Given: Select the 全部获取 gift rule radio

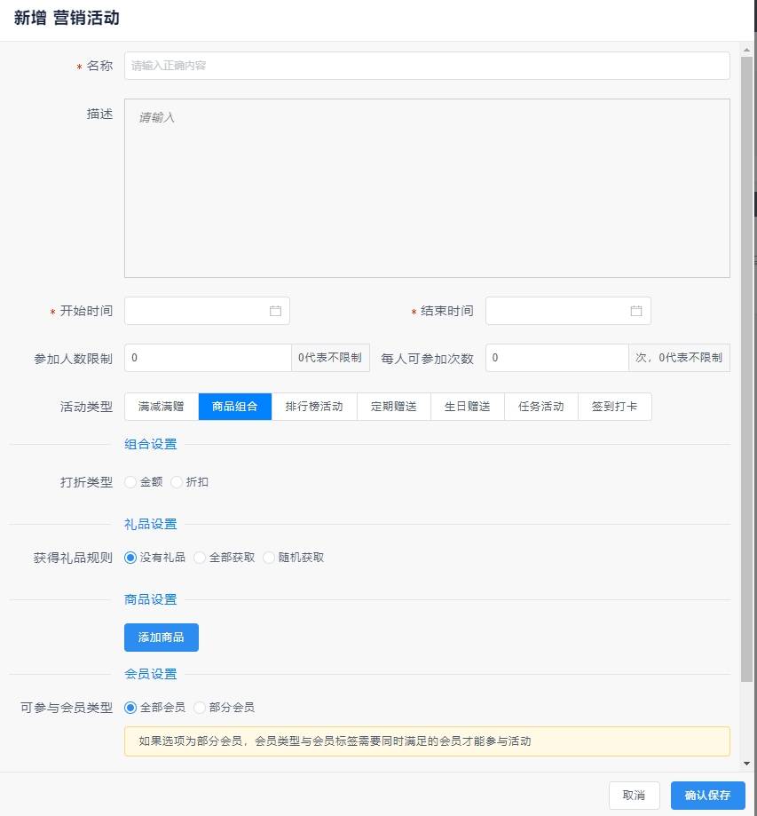Looking at the screenshot, I should point(200,558).
